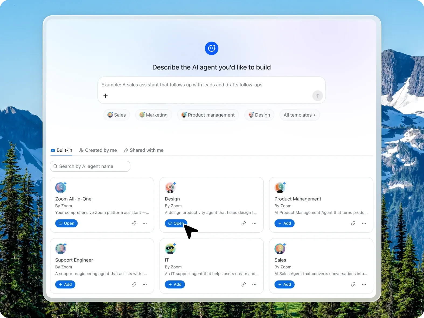The image size is (424, 318).
Task: Click the Product Management card title
Action: click(x=298, y=199)
